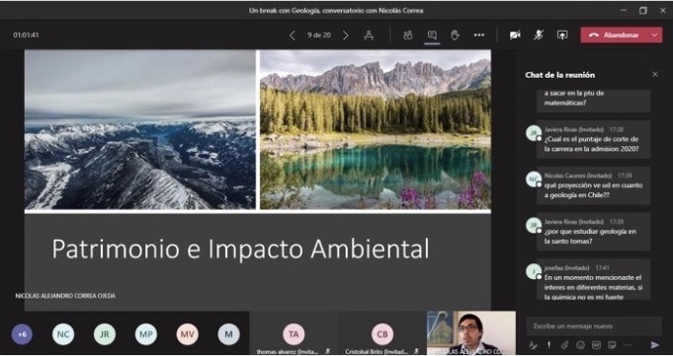673x356 pixels.
Task: Click the 'Chat de la reunión' heading
Action: click(x=559, y=75)
